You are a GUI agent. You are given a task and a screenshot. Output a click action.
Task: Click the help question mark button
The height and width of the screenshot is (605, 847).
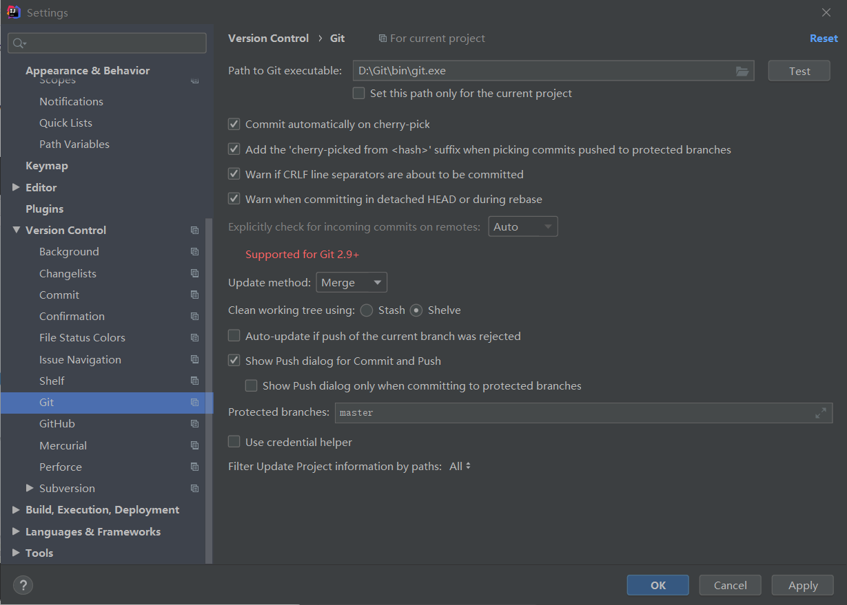coord(23,585)
